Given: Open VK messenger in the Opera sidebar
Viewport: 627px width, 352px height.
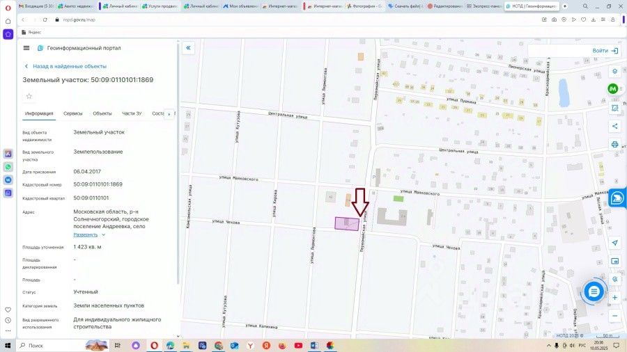Looking at the screenshot, I should (x=8, y=180).
